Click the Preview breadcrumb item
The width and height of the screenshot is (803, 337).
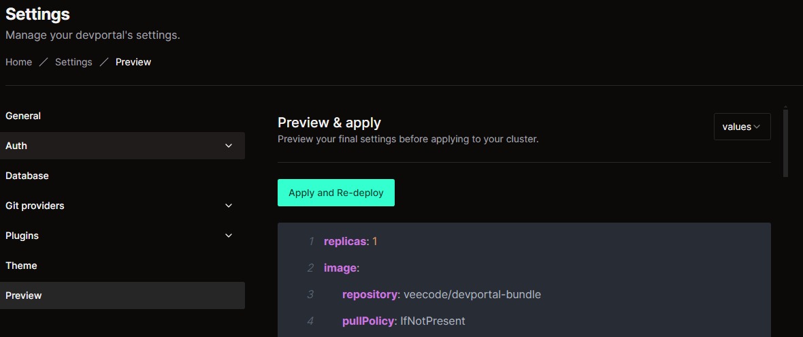[x=133, y=62]
